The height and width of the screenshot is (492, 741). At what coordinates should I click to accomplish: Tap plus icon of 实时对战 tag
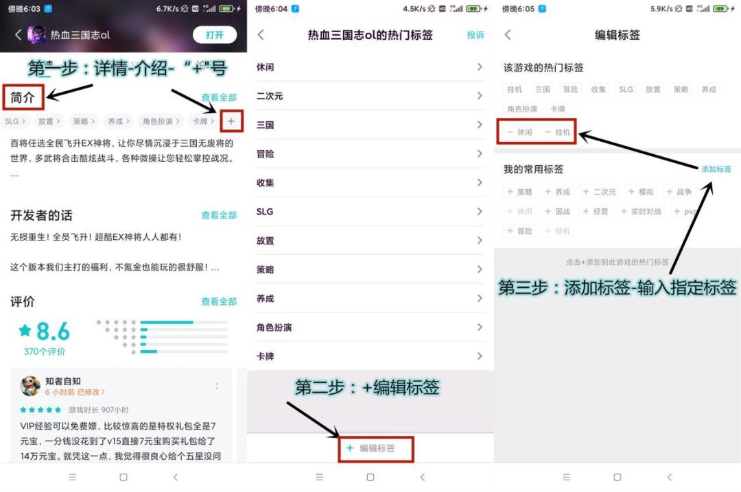(624, 211)
